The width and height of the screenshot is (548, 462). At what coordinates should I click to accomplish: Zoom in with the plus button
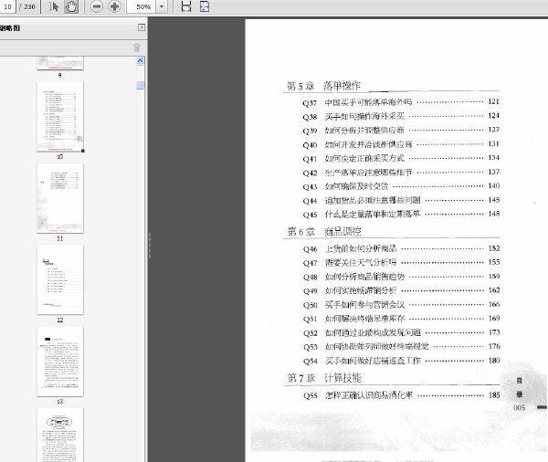[x=115, y=6]
